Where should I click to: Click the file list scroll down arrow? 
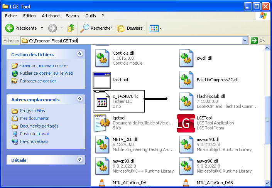(267, 183)
